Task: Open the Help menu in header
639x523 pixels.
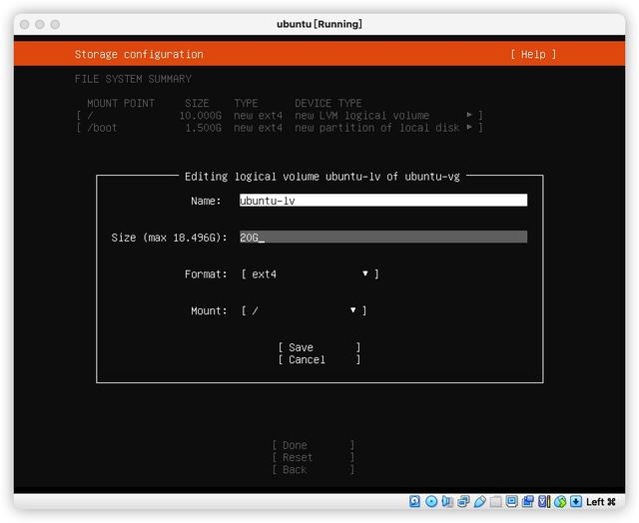Action: click(x=533, y=54)
